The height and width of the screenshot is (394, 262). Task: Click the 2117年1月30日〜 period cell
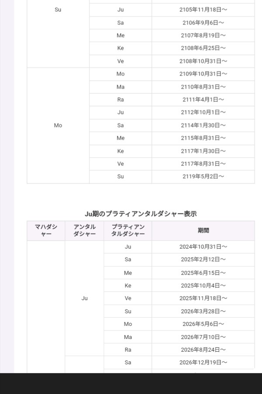pyautogui.click(x=203, y=151)
